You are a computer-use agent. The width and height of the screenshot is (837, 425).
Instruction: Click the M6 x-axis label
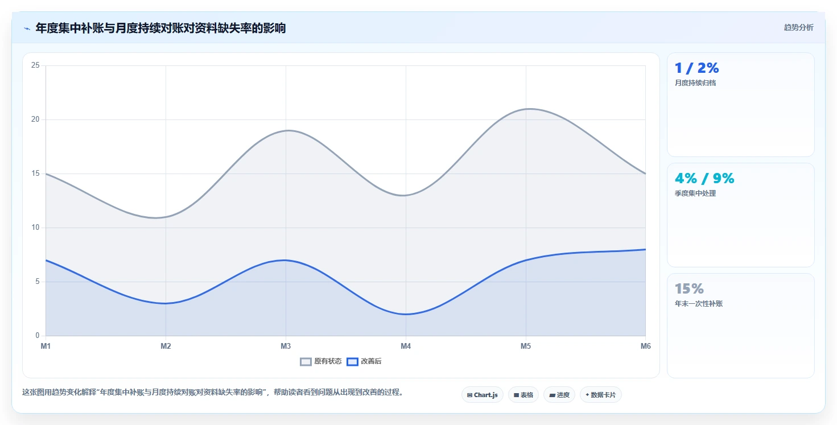645,346
